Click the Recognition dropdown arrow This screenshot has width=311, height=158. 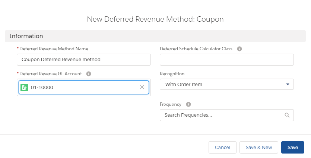pos(288,85)
